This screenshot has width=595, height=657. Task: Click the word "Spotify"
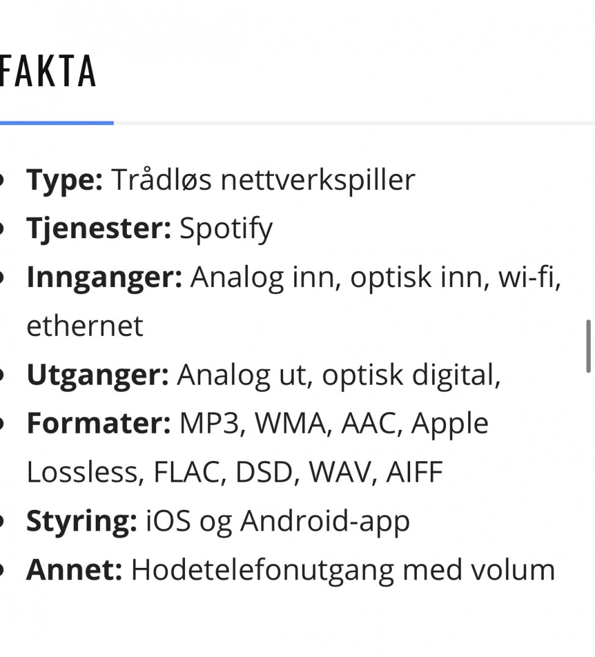coord(226,229)
